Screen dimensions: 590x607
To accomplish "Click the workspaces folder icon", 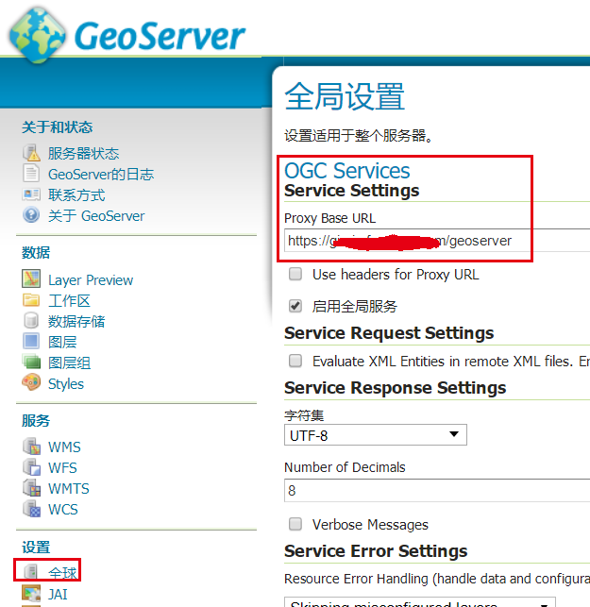I will tap(31, 300).
